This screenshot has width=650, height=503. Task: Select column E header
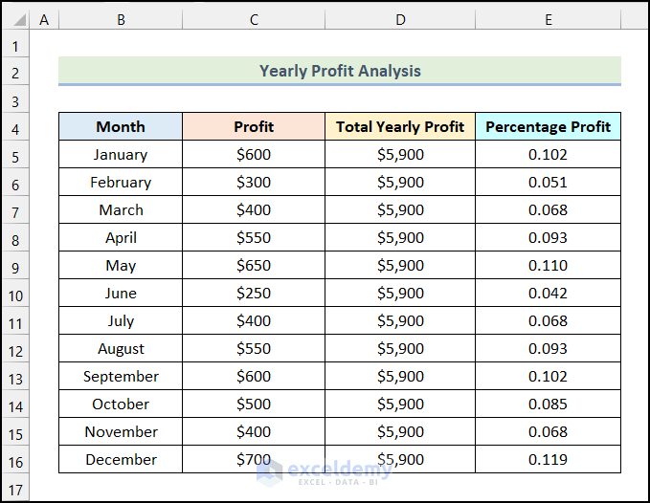548,19
